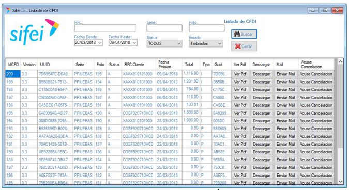Select the Folio cell 193
The height and width of the screenshot is (190, 349).
coord(100,89)
